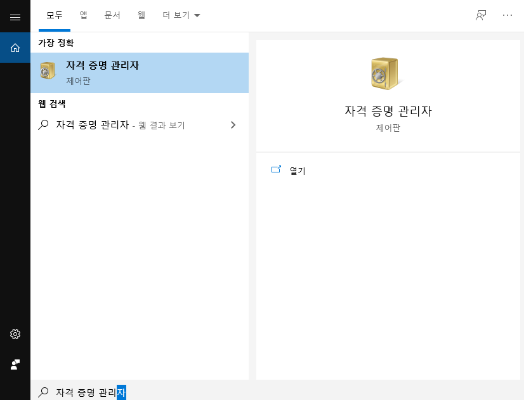Select the 웹 결과 보기 search suggestion
Screen dimensions: 524x400
coord(140,125)
